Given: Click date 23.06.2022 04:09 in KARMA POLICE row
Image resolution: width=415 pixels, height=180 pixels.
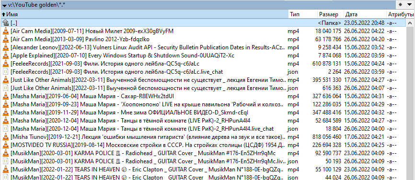Looking at the screenshot, I should [364, 153].
